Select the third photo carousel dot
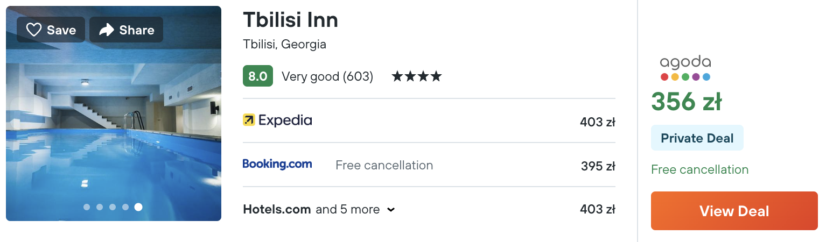826x242 pixels. click(113, 207)
